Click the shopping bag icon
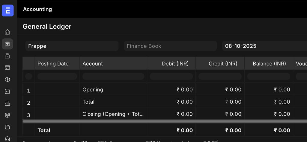The width and height of the screenshot is (307, 142). tap(7, 91)
